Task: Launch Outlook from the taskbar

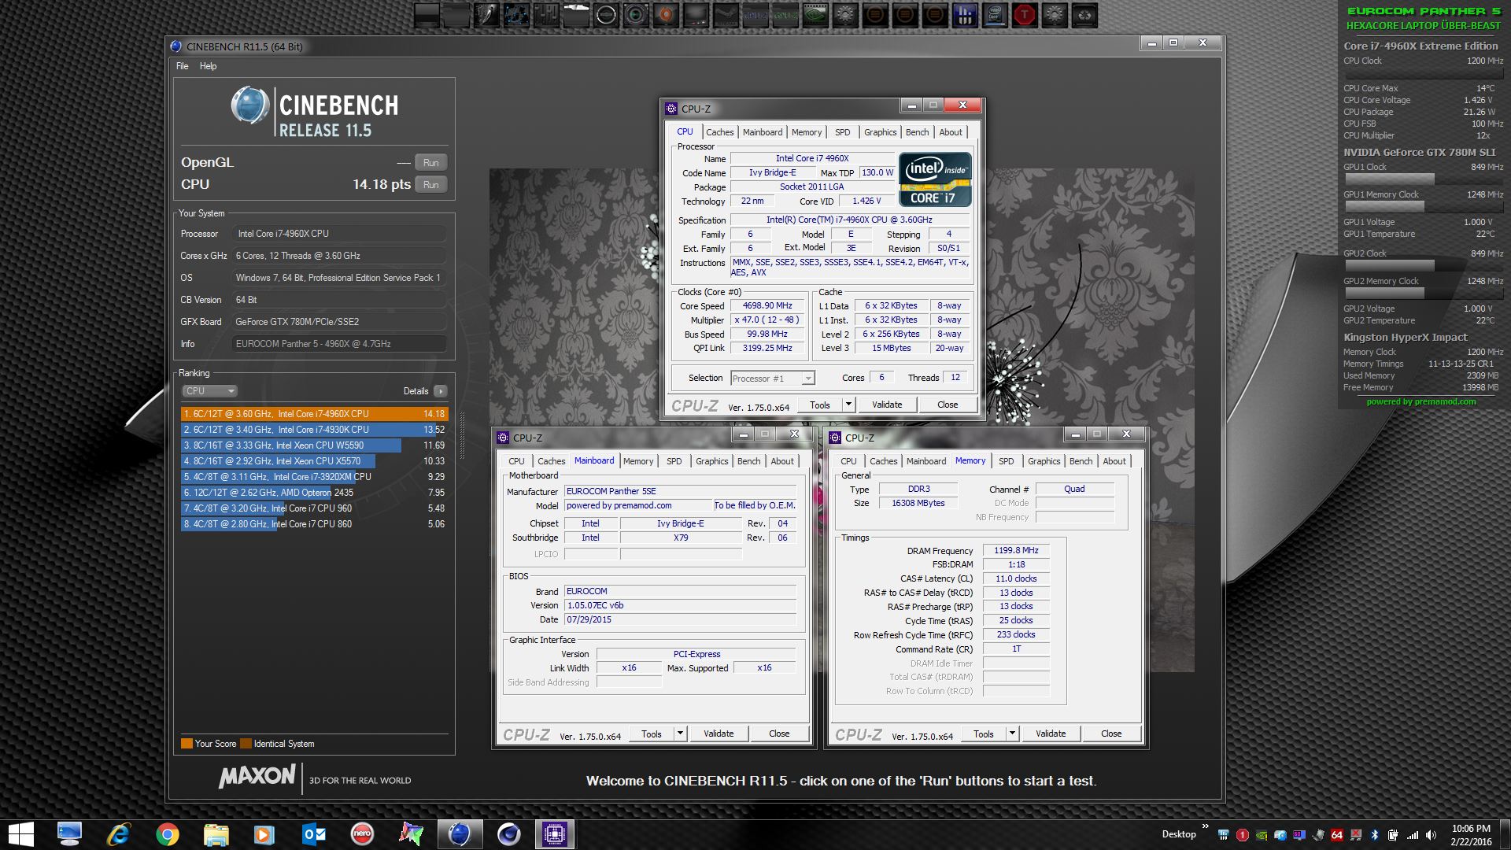Action: click(x=313, y=834)
